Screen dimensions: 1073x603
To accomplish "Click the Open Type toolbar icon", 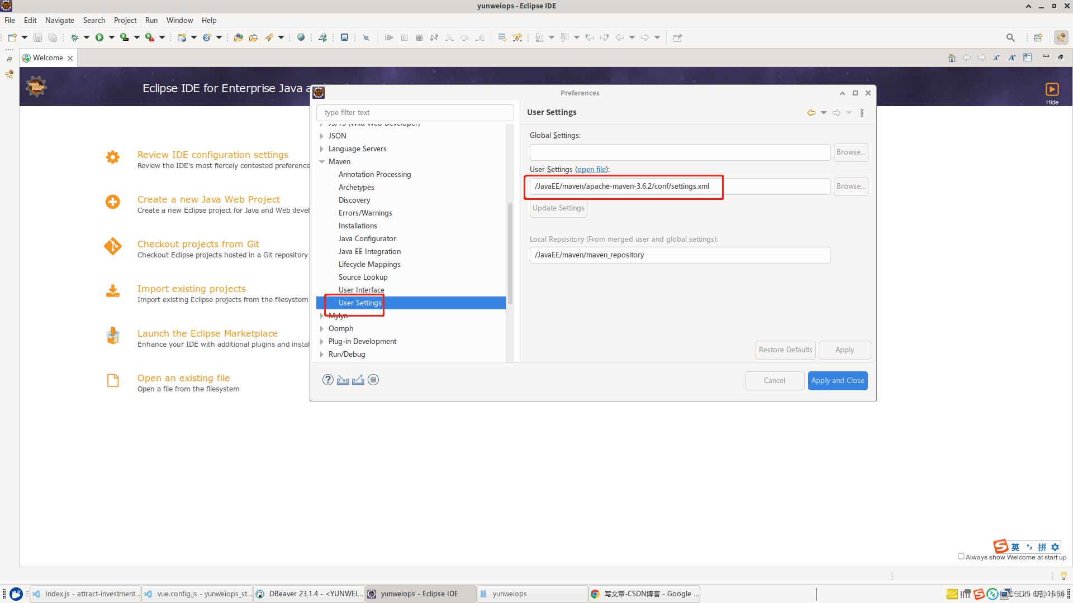I will tap(239, 37).
